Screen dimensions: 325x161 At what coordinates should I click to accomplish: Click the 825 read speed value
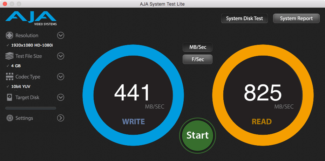pyautogui.click(x=262, y=92)
